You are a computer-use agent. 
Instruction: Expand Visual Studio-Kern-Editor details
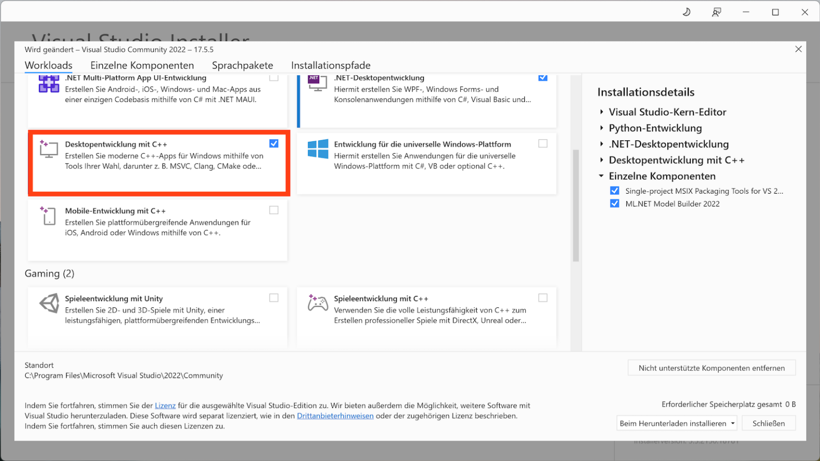coord(602,112)
